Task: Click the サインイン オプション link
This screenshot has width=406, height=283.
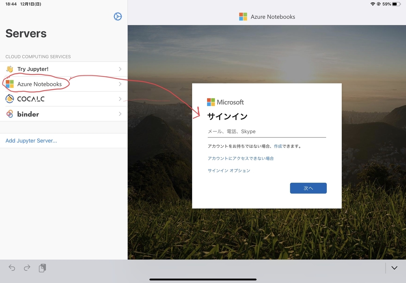Action: click(x=229, y=171)
